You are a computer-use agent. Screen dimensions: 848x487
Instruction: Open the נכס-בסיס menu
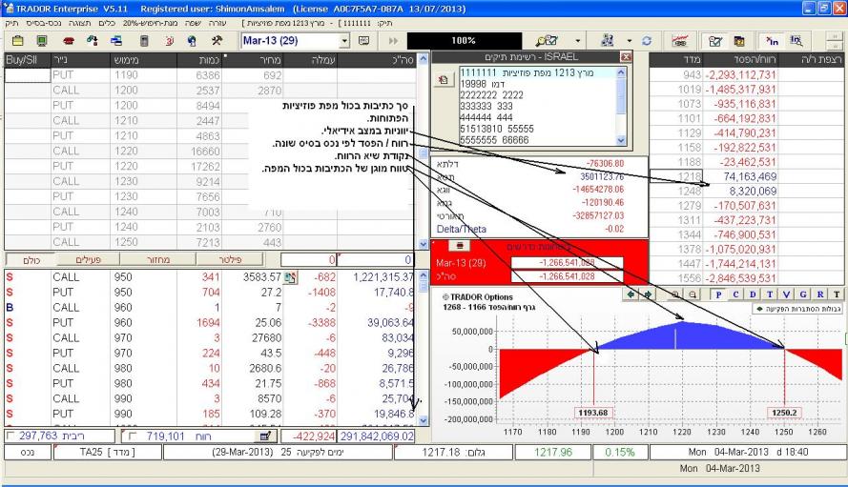point(44,23)
